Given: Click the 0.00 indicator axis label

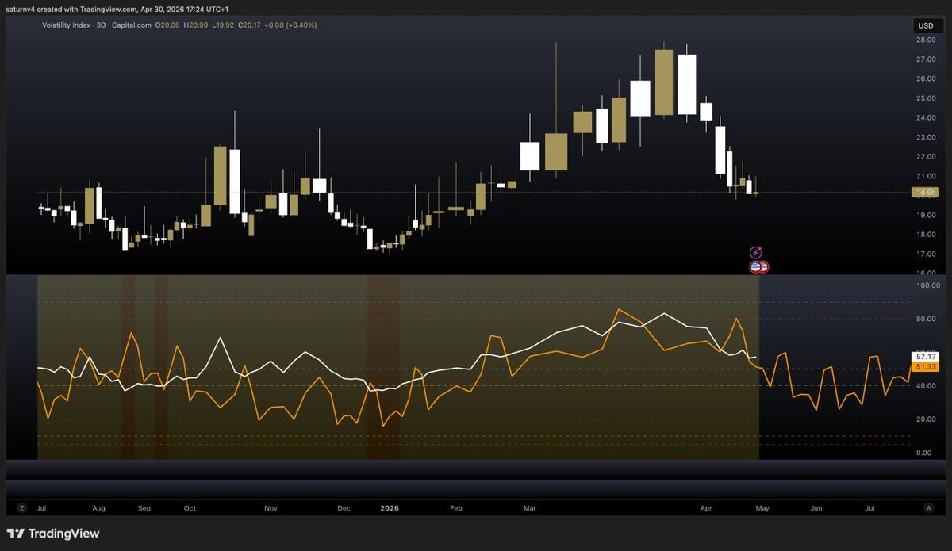Looking at the screenshot, I should (924, 453).
